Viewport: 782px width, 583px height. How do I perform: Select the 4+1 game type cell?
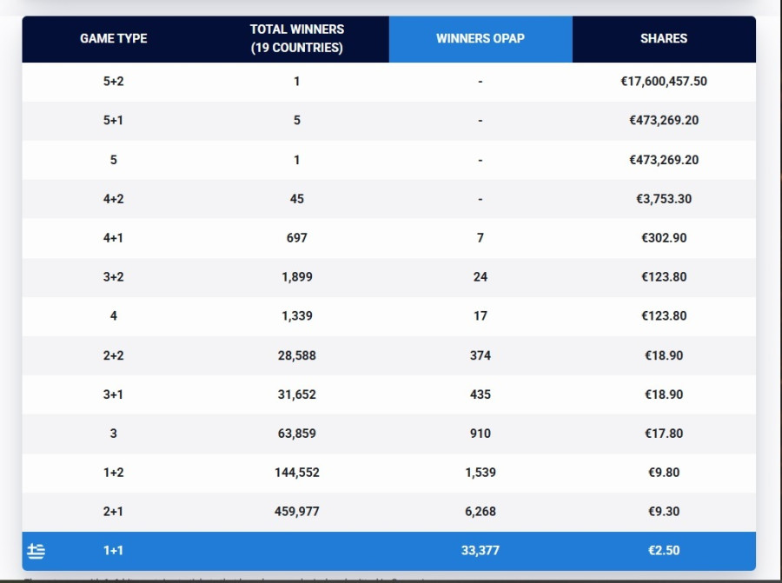point(114,238)
